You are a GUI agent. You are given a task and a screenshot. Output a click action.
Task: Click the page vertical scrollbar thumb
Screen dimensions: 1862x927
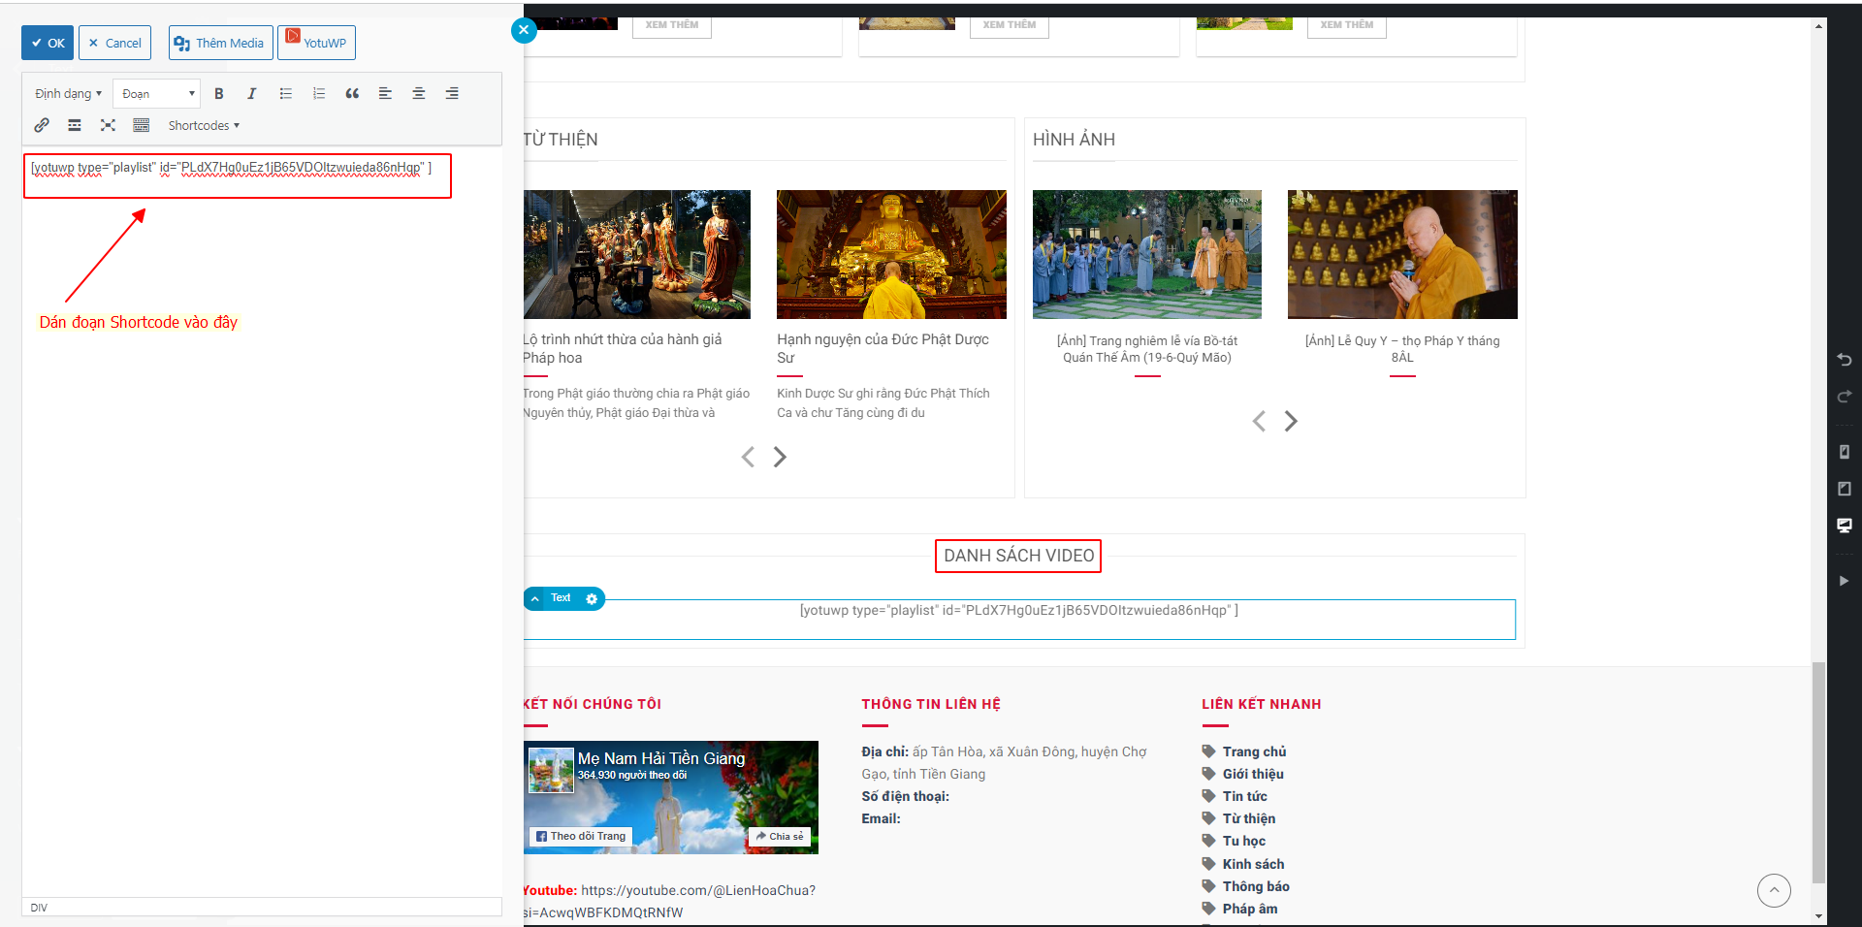(x=1818, y=773)
